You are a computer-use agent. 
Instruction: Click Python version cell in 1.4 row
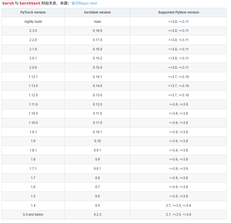pos(178,206)
